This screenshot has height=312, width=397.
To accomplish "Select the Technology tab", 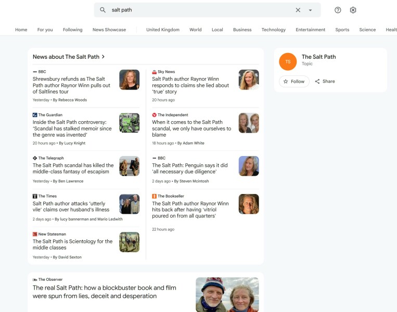I will coord(273,30).
